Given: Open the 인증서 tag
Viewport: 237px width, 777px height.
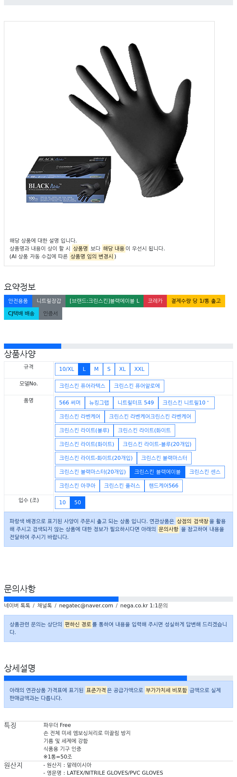Looking at the screenshot, I should pos(50,314).
